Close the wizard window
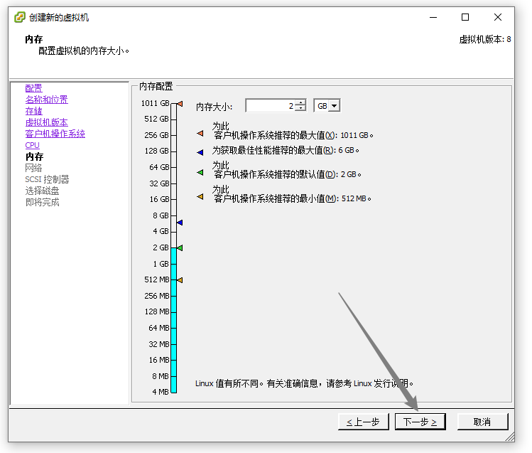 click(498, 17)
